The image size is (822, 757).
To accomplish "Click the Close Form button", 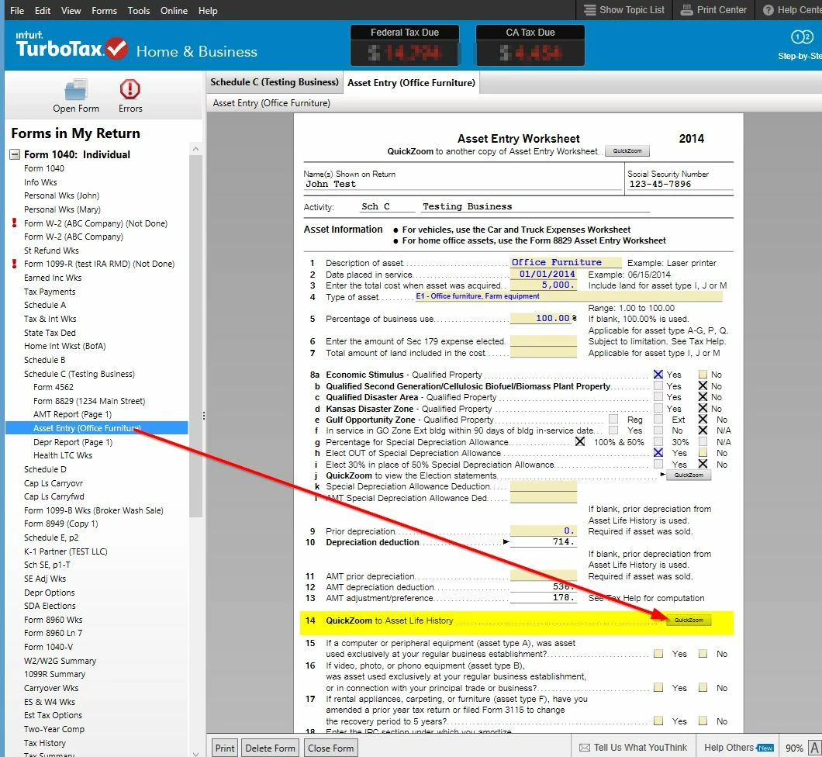I will coord(331,748).
